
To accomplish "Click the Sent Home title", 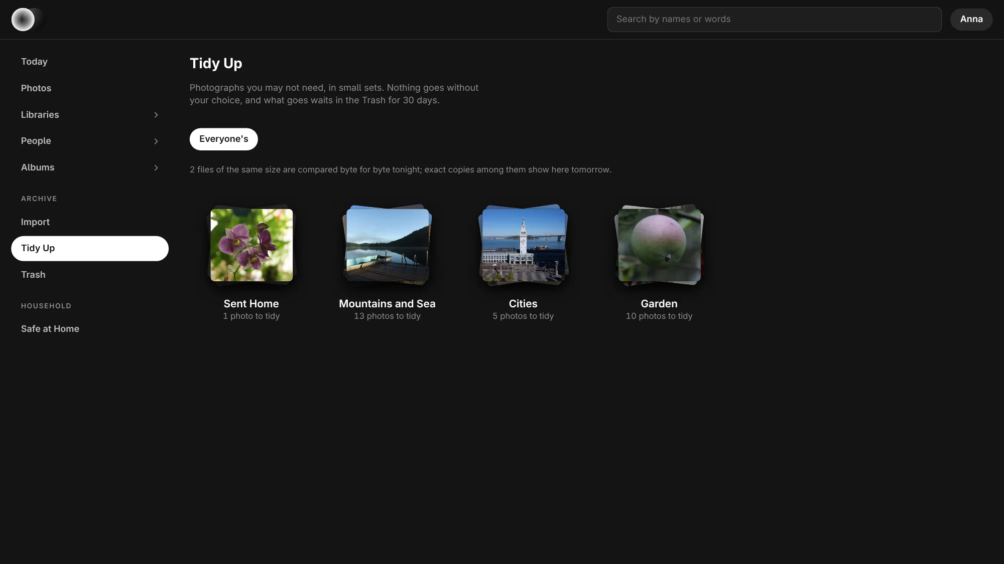I will point(251,304).
